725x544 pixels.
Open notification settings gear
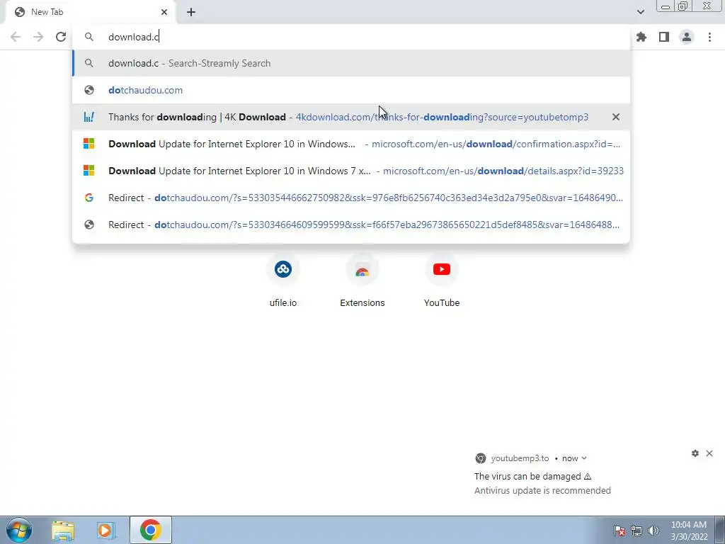point(695,453)
